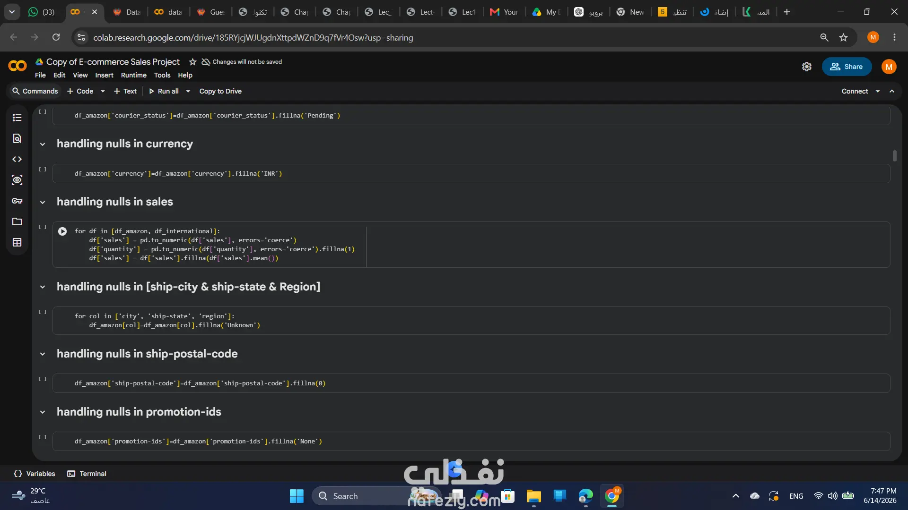Collapse the 'handling nulls in promotion-ids' section
The width and height of the screenshot is (908, 510).
click(x=43, y=412)
